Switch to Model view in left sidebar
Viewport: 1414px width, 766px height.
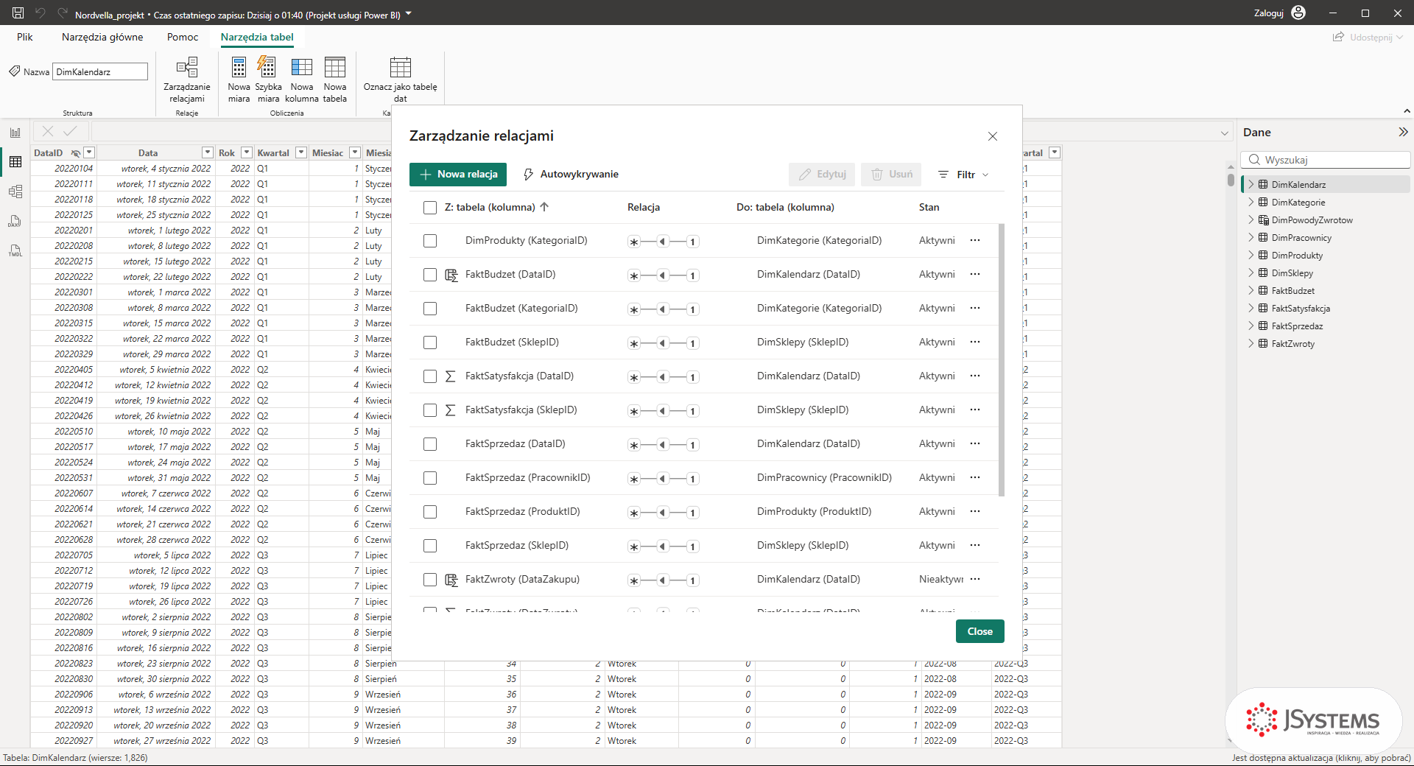pos(15,191)
